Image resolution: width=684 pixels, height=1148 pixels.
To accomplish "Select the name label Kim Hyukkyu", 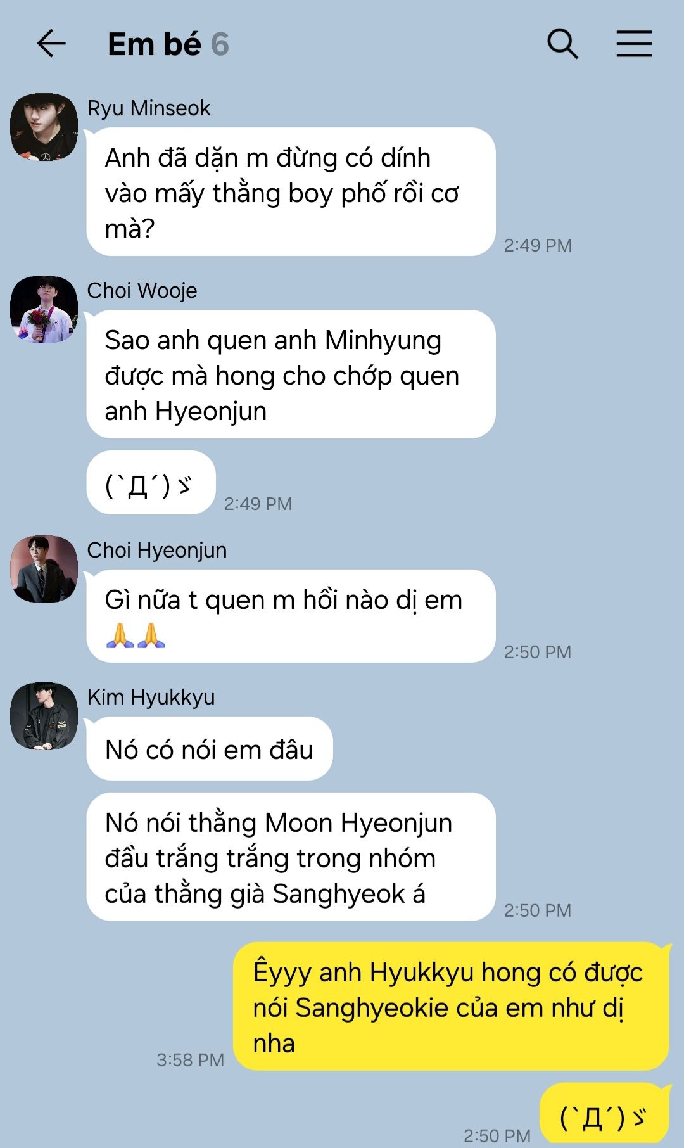I will click(x=151, y=698).
